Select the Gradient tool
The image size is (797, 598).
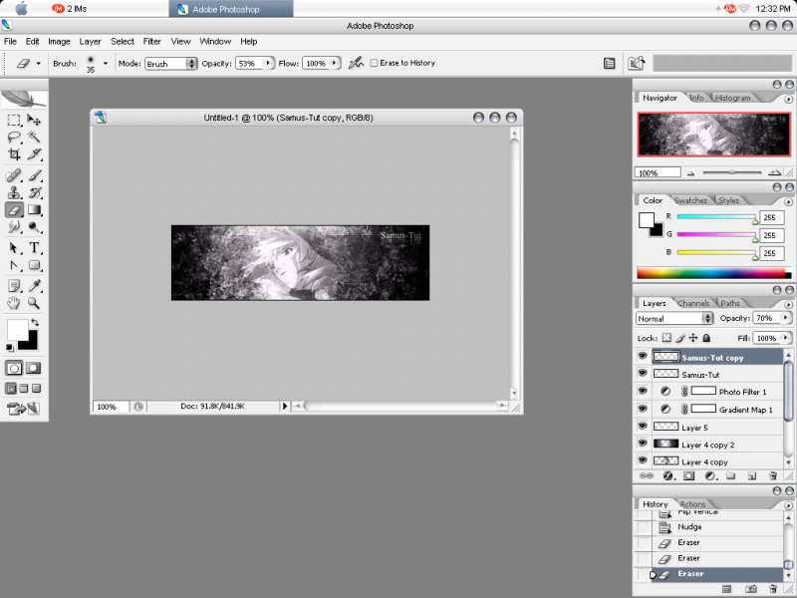click(34, 209)
